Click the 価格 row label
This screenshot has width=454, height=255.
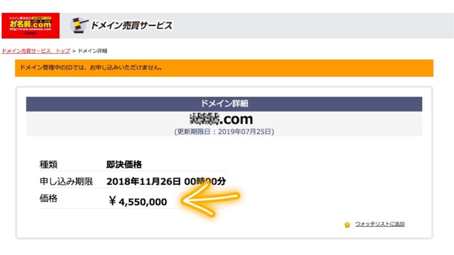point(48,199)
